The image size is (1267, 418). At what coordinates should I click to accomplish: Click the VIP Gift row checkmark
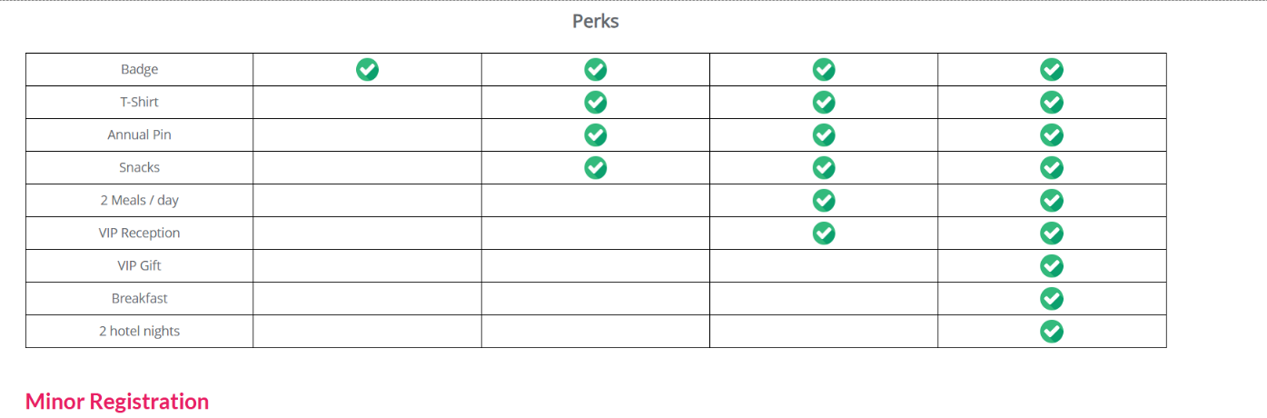pos(1052,265)
